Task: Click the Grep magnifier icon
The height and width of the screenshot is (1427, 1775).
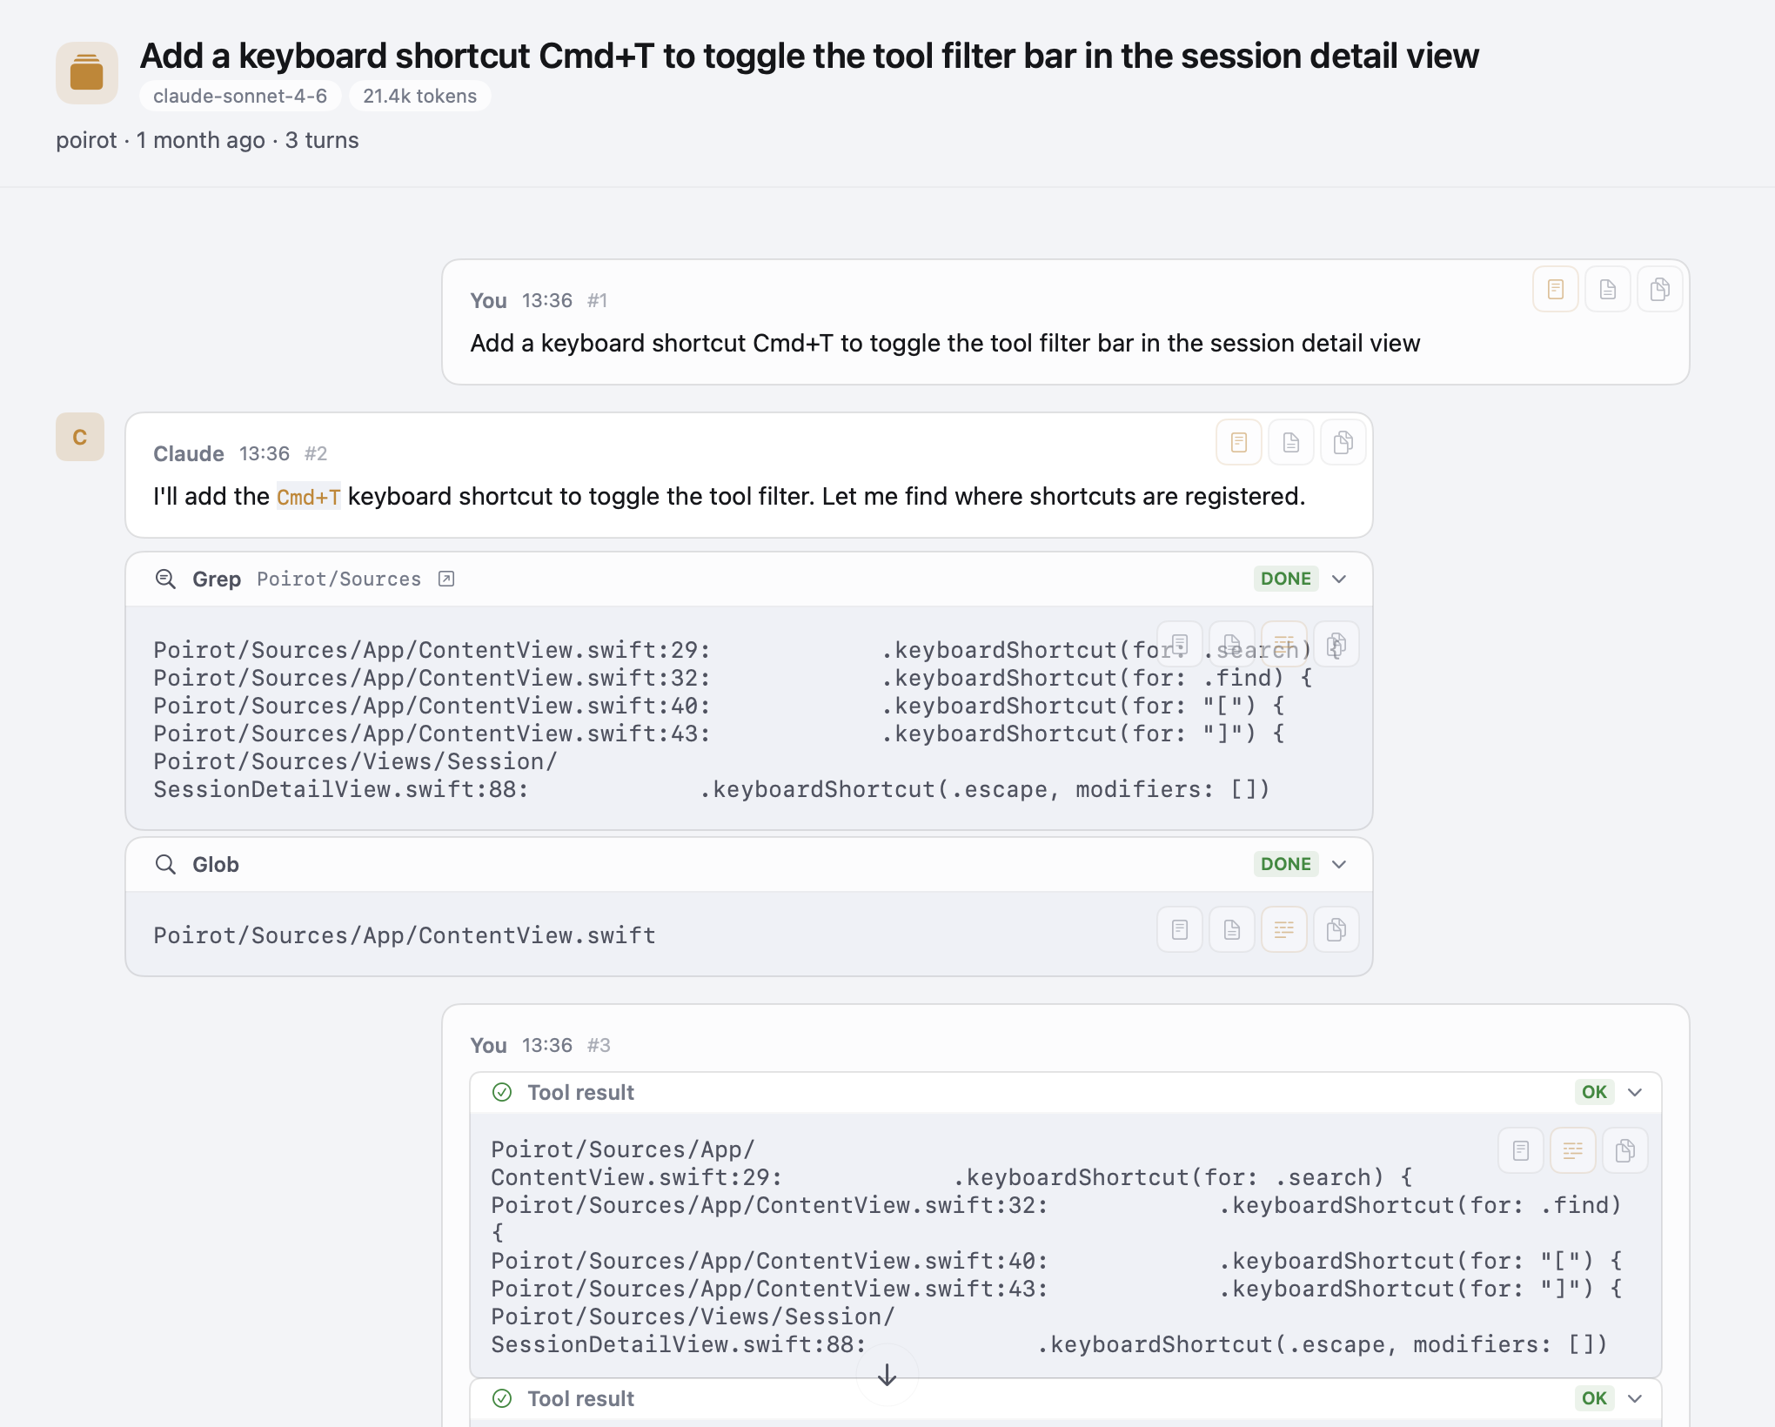Action: [165, 579]
